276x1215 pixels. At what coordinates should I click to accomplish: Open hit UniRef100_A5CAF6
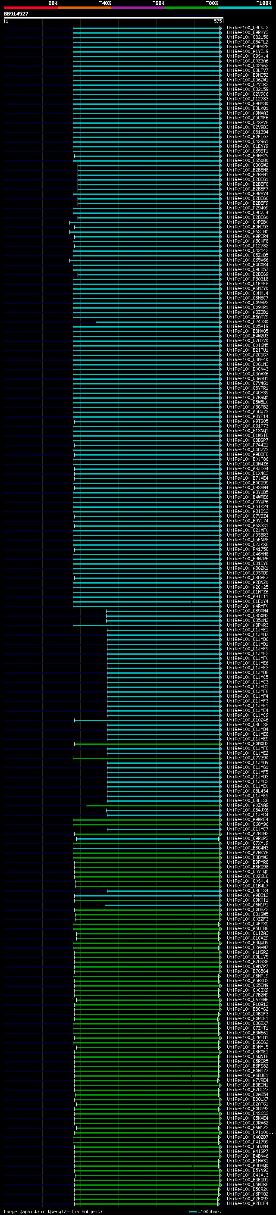coord(248,118)
